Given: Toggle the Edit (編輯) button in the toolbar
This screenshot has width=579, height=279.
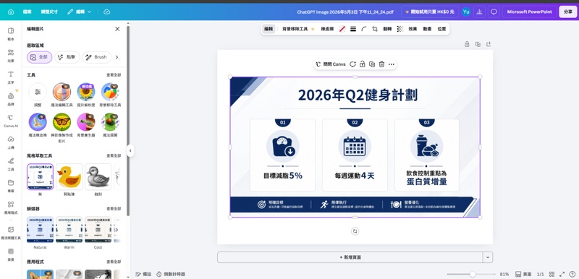Looking at the screenshot, I should tap(269, 29).
